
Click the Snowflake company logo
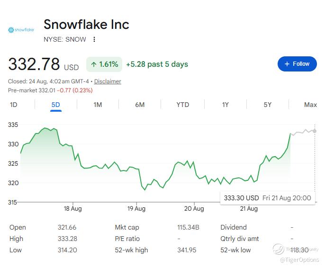click(21, 30)
